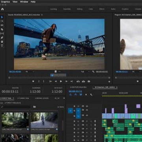This screenshot has height=142, width=142.
Task: Click the timeline timecode 00:00:53:11
Action: (75, 92)
